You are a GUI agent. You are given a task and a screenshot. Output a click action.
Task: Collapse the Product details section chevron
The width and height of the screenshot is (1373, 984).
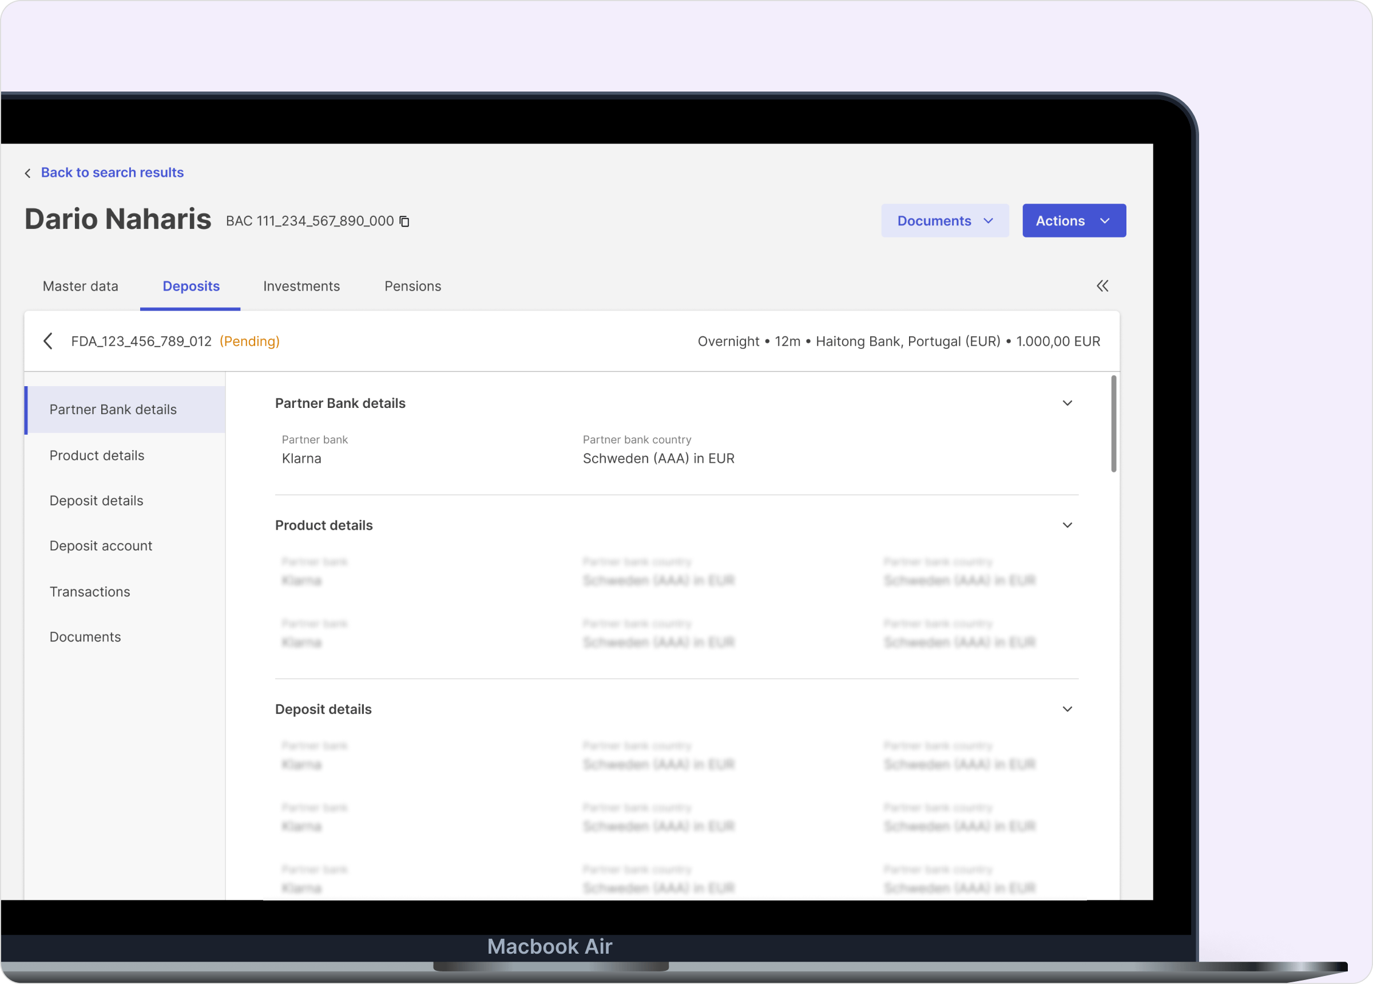tap(1068, 525)
